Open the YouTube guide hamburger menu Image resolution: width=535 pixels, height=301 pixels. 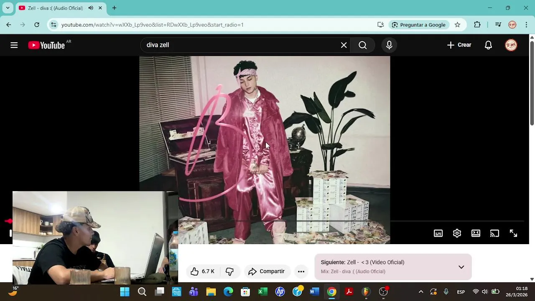[14, 45]
